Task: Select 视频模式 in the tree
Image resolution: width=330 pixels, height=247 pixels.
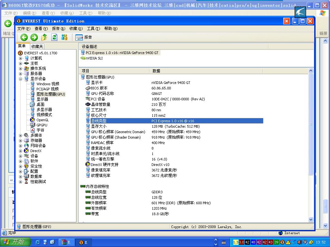Action: tap(44, 115)
